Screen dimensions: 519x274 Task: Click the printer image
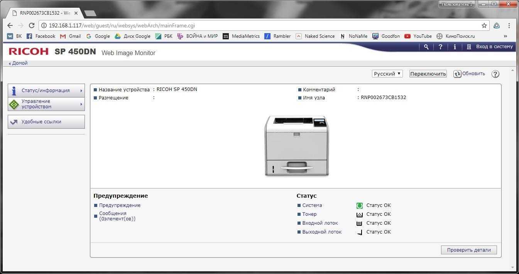(297, 146)
